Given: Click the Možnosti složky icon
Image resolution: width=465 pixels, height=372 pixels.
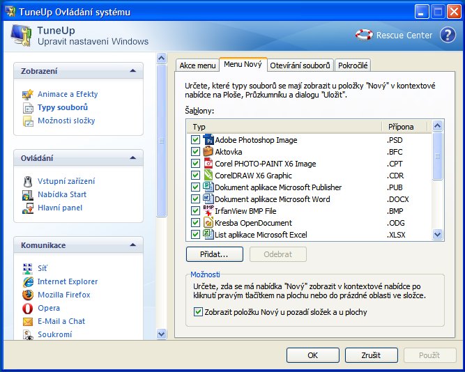Looking at the screenshot, I should coord(28,121).
